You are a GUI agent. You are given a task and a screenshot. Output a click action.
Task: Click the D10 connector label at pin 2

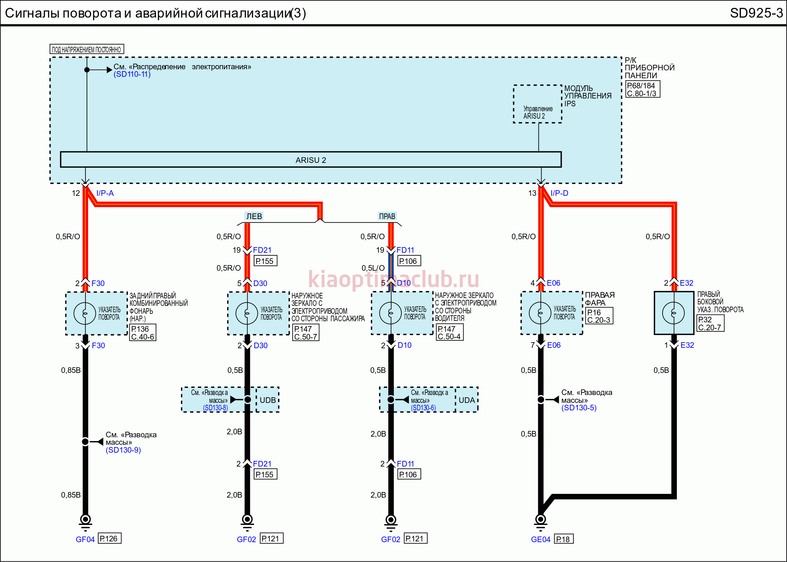(x=405, y=345)
